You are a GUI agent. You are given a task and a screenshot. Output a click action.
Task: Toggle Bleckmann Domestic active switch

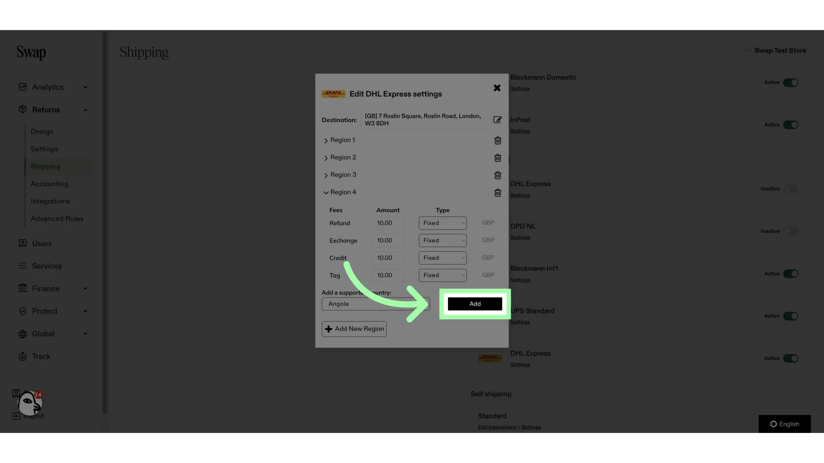click(791, 82)
